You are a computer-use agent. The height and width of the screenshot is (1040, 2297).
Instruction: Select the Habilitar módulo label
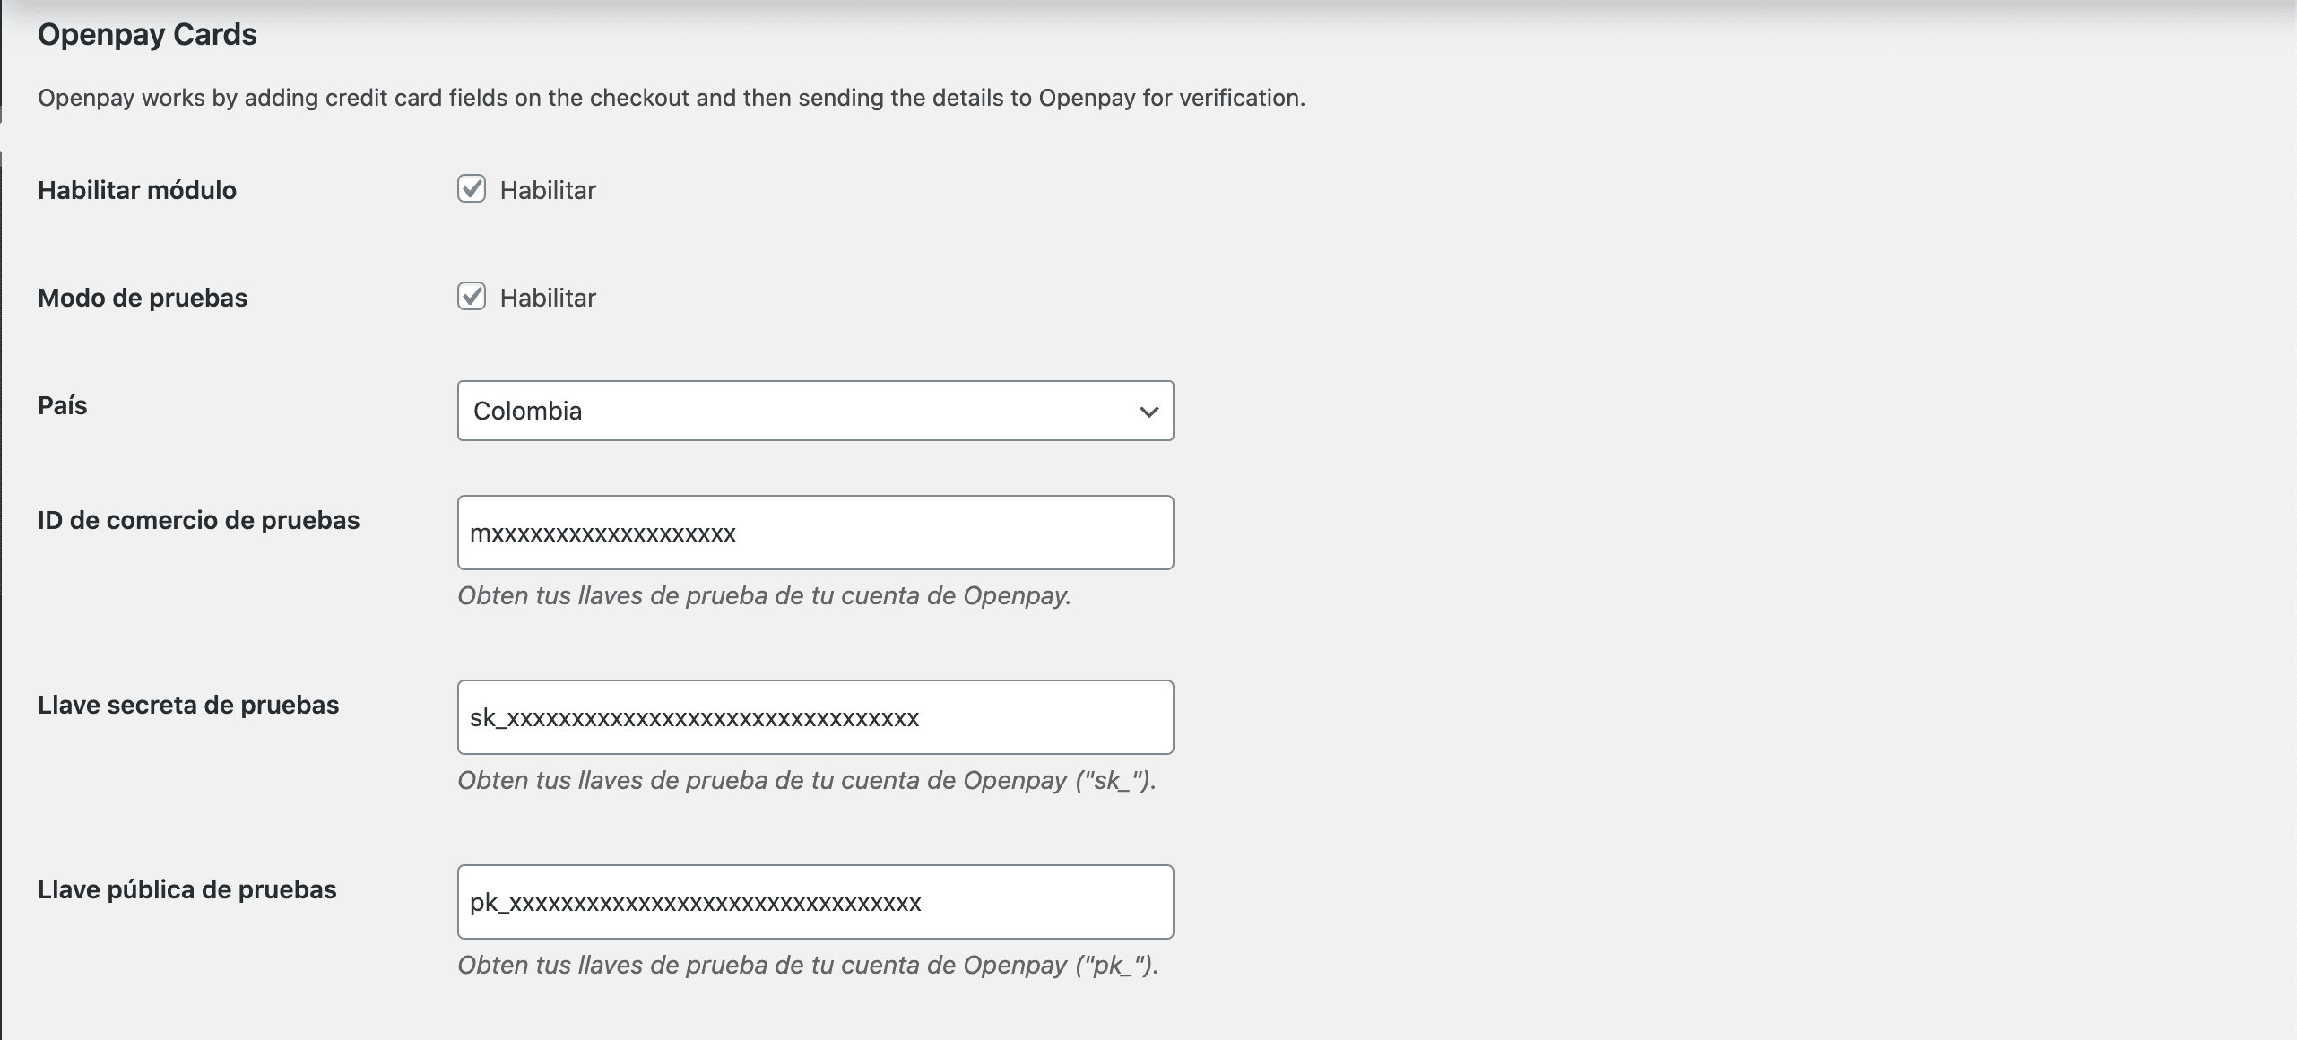[x=137, y=190]
